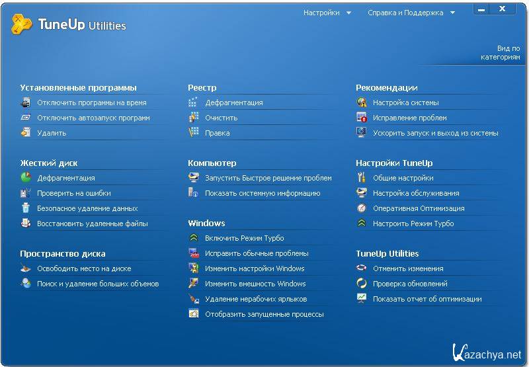The height and width of the screenshot is (367, 529).
Task: Click the Безопасное удаление данных trash icon
Action: pyautogui.click(x=26, y=208)
